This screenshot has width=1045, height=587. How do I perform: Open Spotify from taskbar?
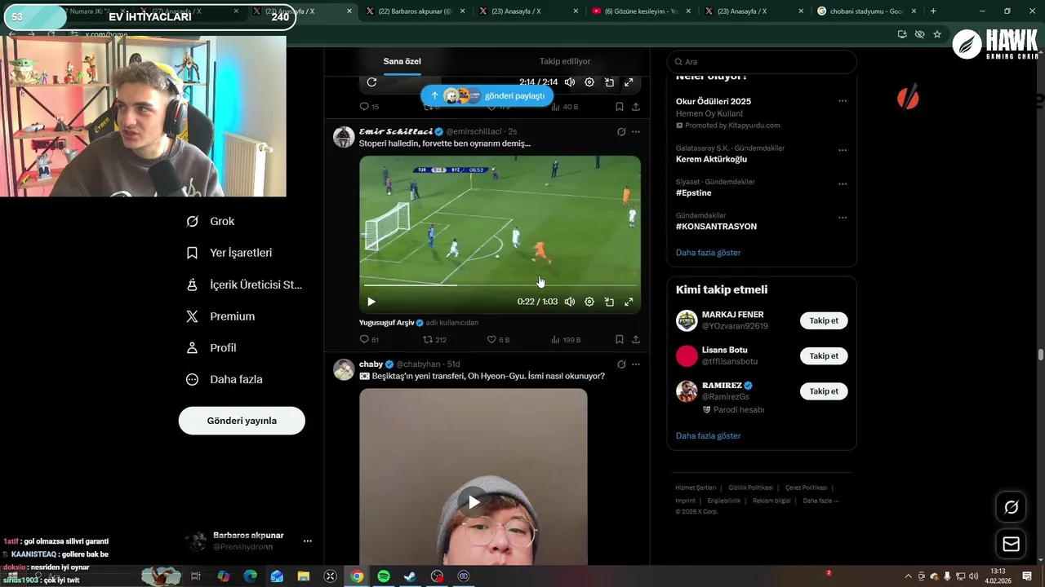coord(384,576)
